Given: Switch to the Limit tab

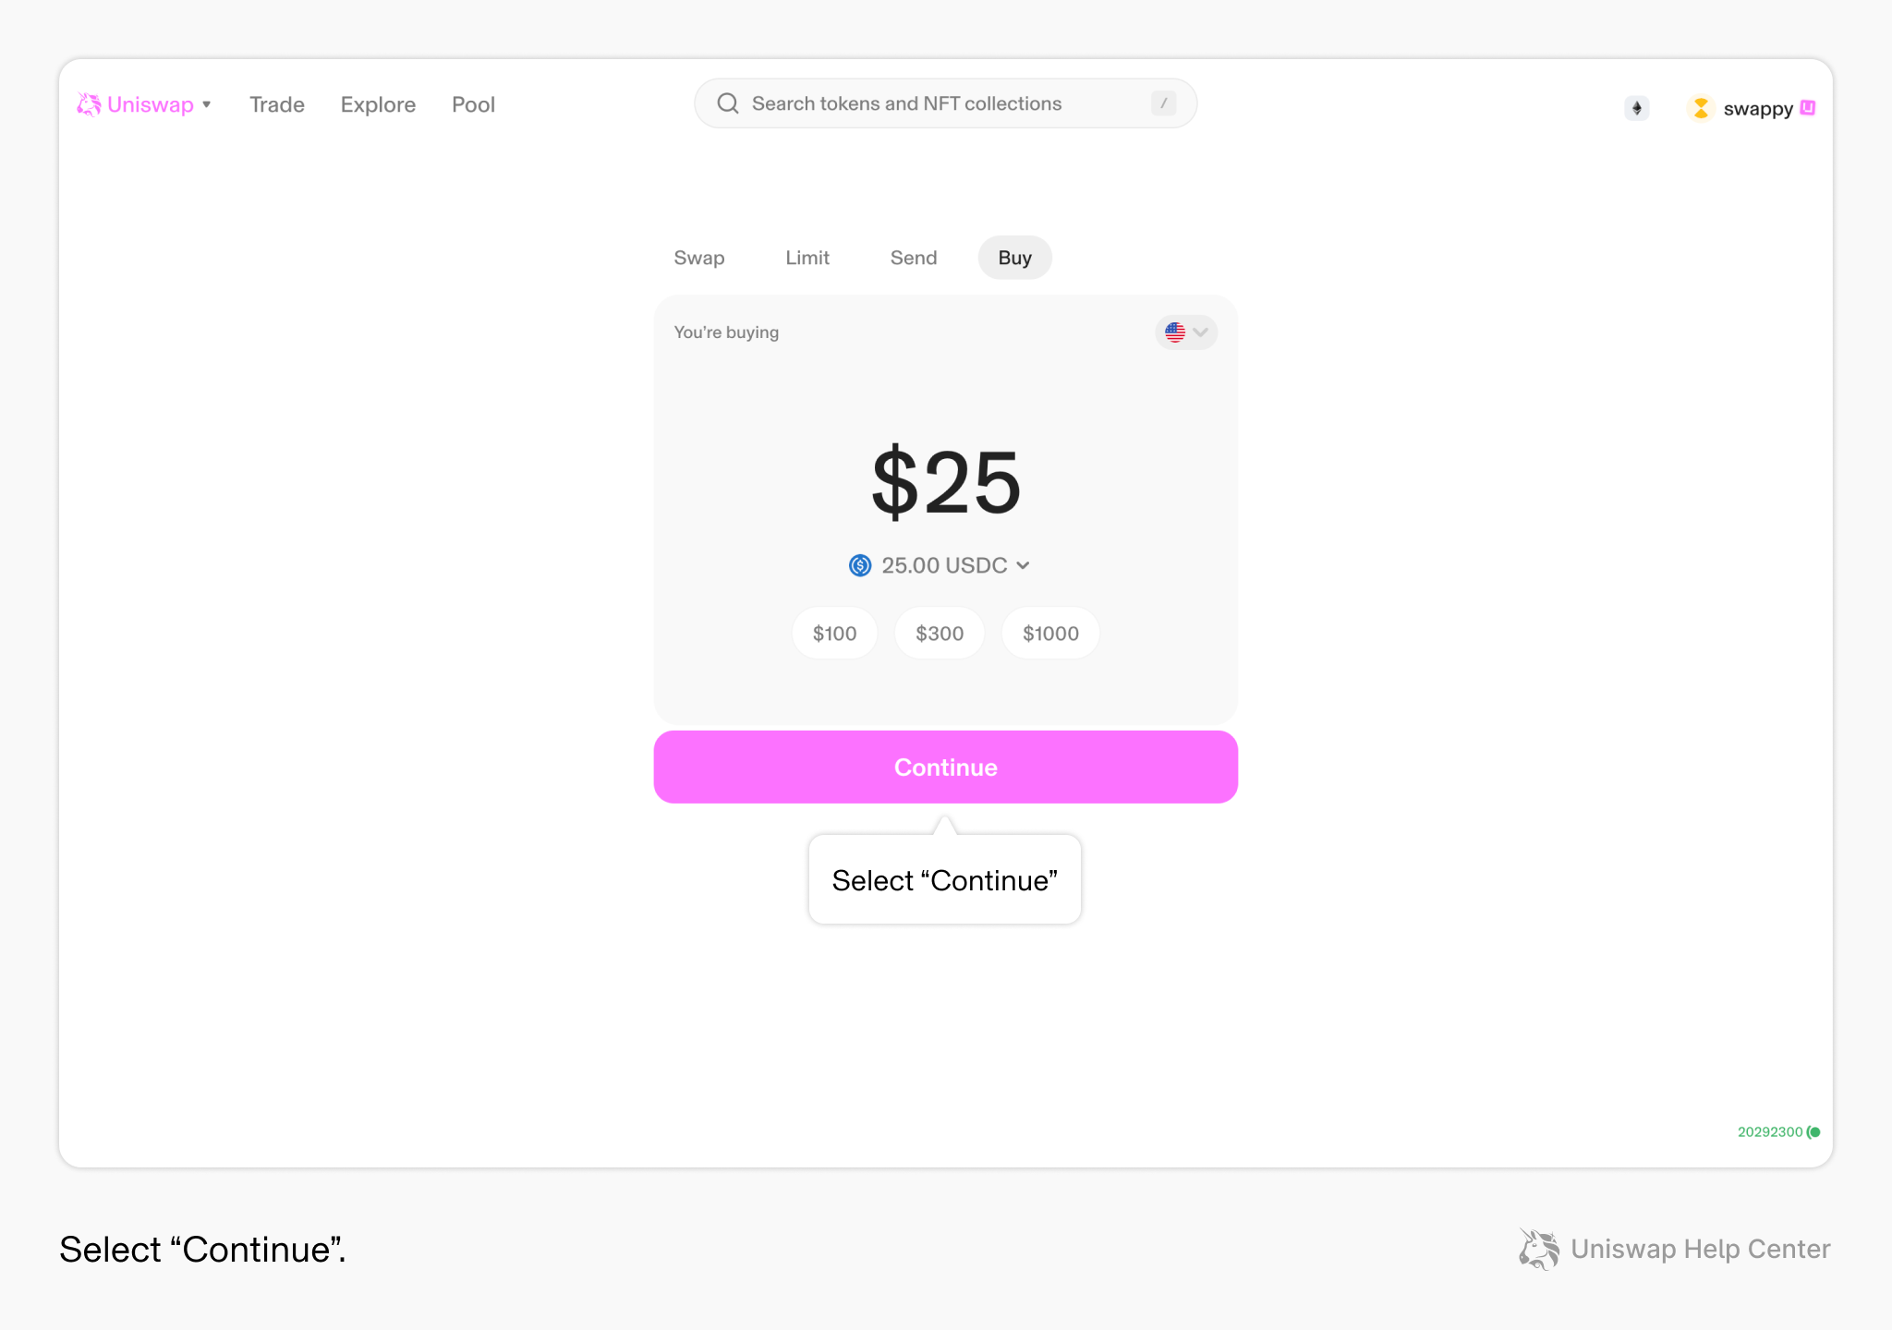Looking at the screenshot, I should point(807,258).
